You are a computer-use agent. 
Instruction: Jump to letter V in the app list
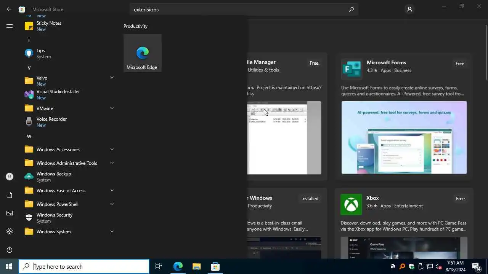pyautogui.click(x=29, y=68)
